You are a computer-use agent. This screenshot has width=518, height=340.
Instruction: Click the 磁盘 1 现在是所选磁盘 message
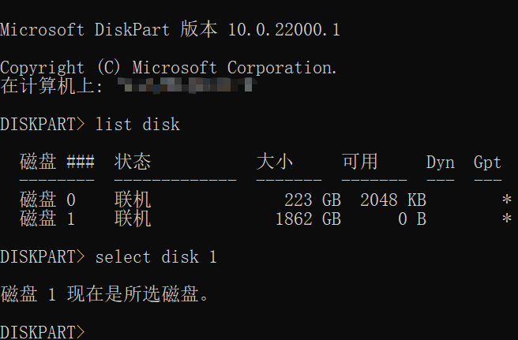pyautogui.click(x=105, y=295)
